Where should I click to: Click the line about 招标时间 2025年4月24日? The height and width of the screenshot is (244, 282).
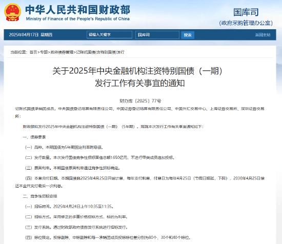coord(69,207)
